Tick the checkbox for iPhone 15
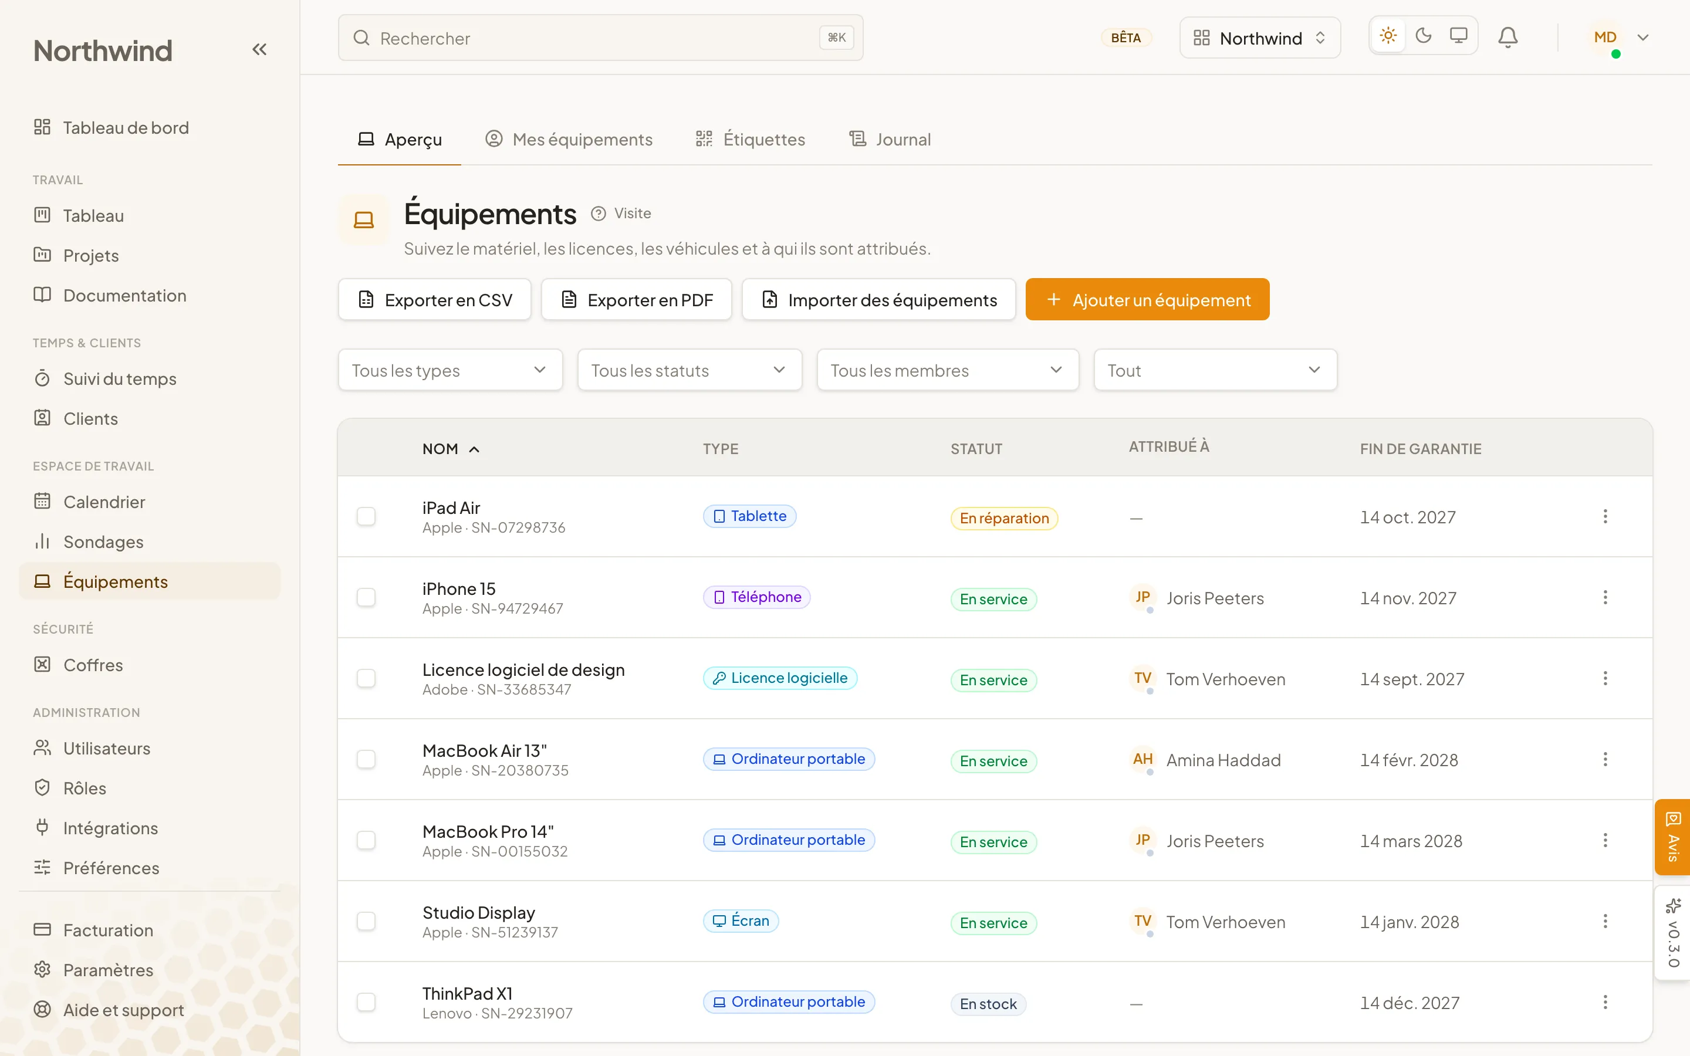 click(366, 597)
